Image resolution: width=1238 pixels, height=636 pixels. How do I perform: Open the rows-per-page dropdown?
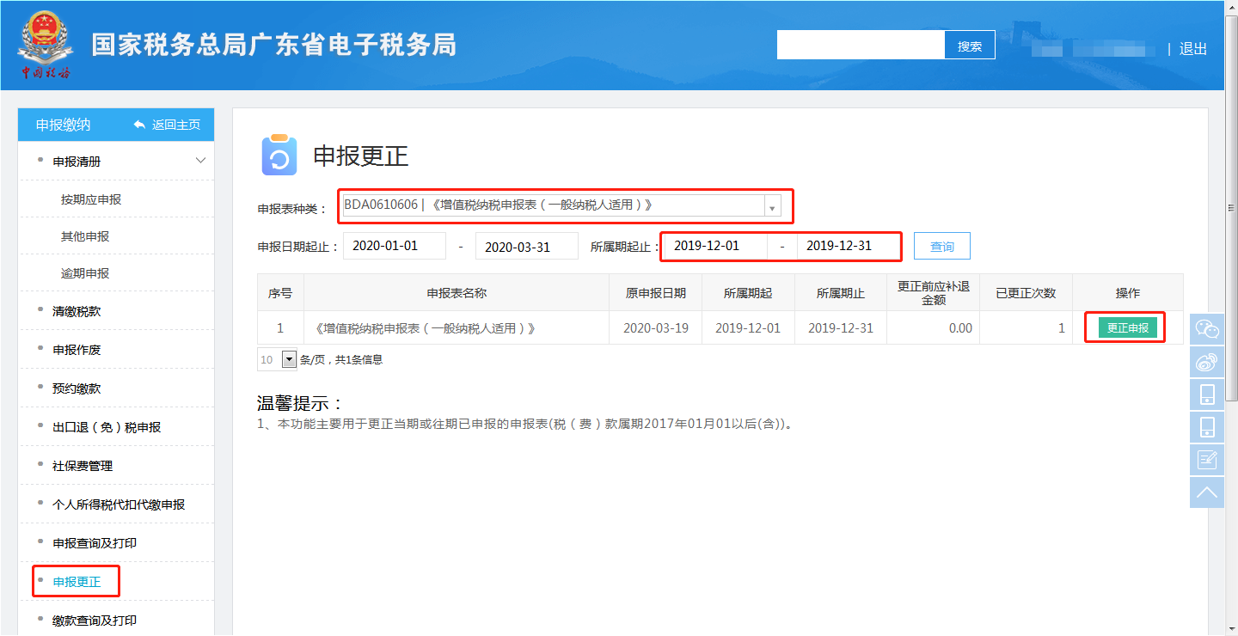click(x=289, y=360)
